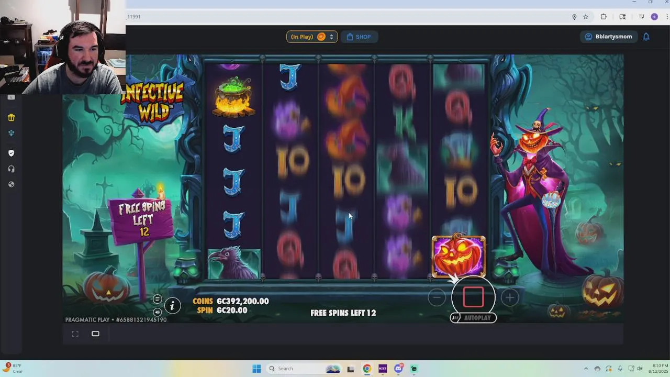Show hidden system tray icons
The width and height of the screenshot is (670, 377).
pyautogui.click(x=586, y=369)
